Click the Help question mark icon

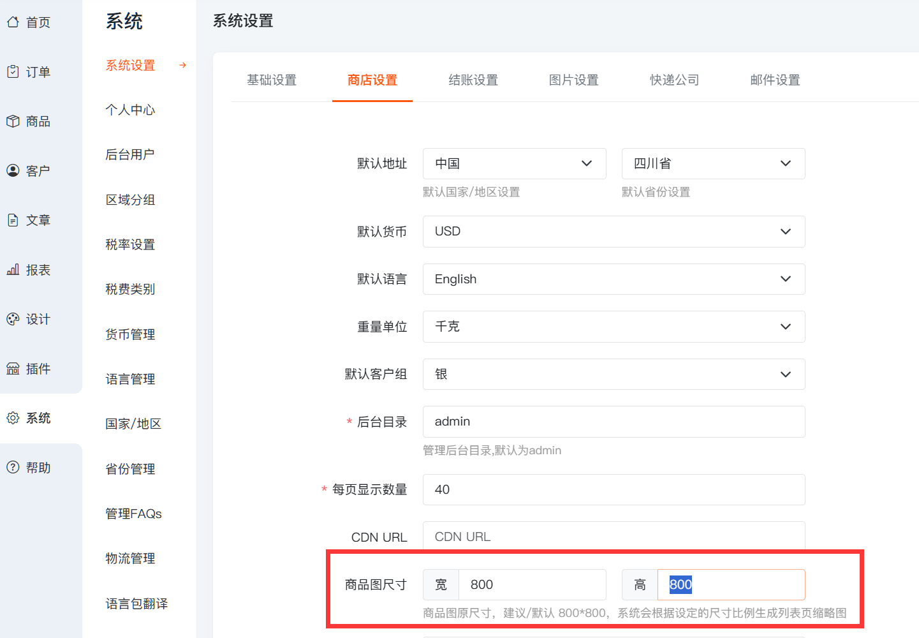(13, 467)
